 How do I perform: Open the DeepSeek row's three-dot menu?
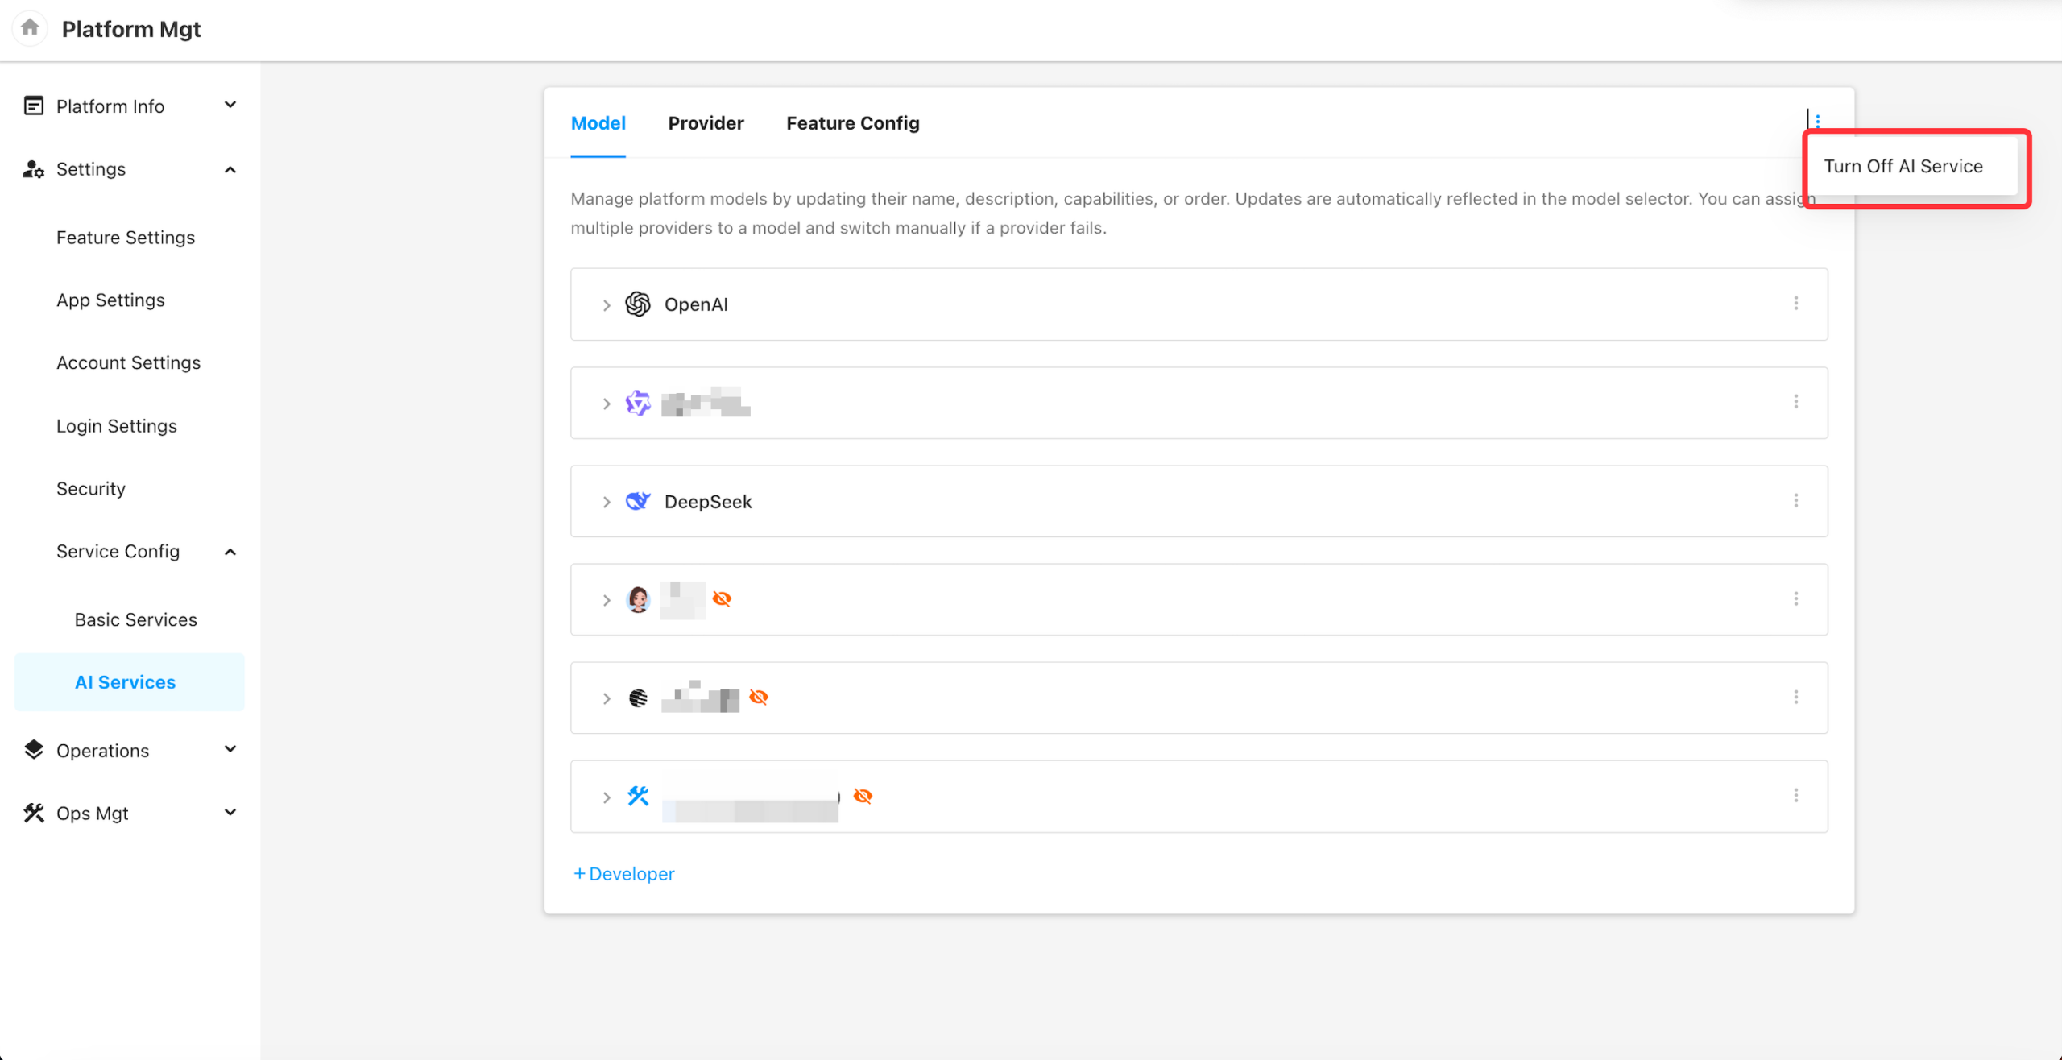click(x=1795, y=500)
